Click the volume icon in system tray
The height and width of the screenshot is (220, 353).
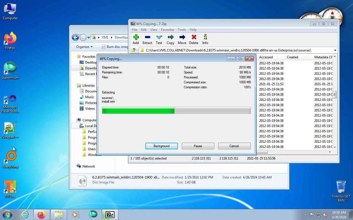pyautogui.click(x=325, y=215)
